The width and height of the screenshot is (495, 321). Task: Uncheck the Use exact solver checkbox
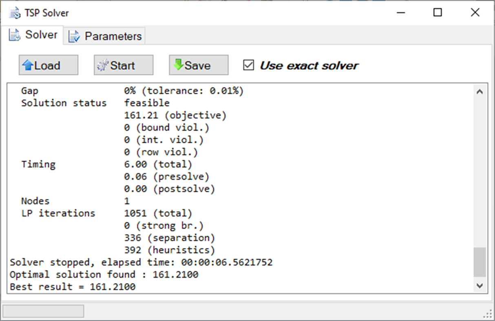[249, 65]
